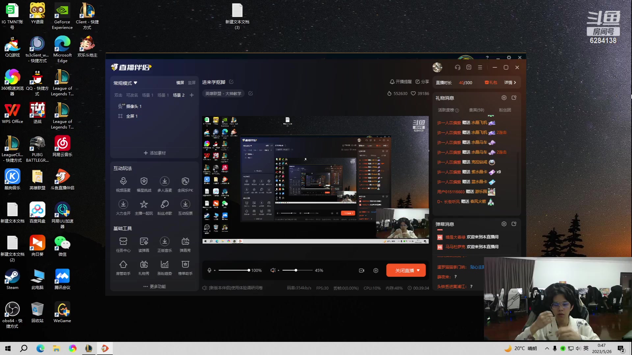Image resolution: width=632 pixels, height=355 pixels.
Task: Open the 互动投票 voting tool
Action: pos(185,207)
